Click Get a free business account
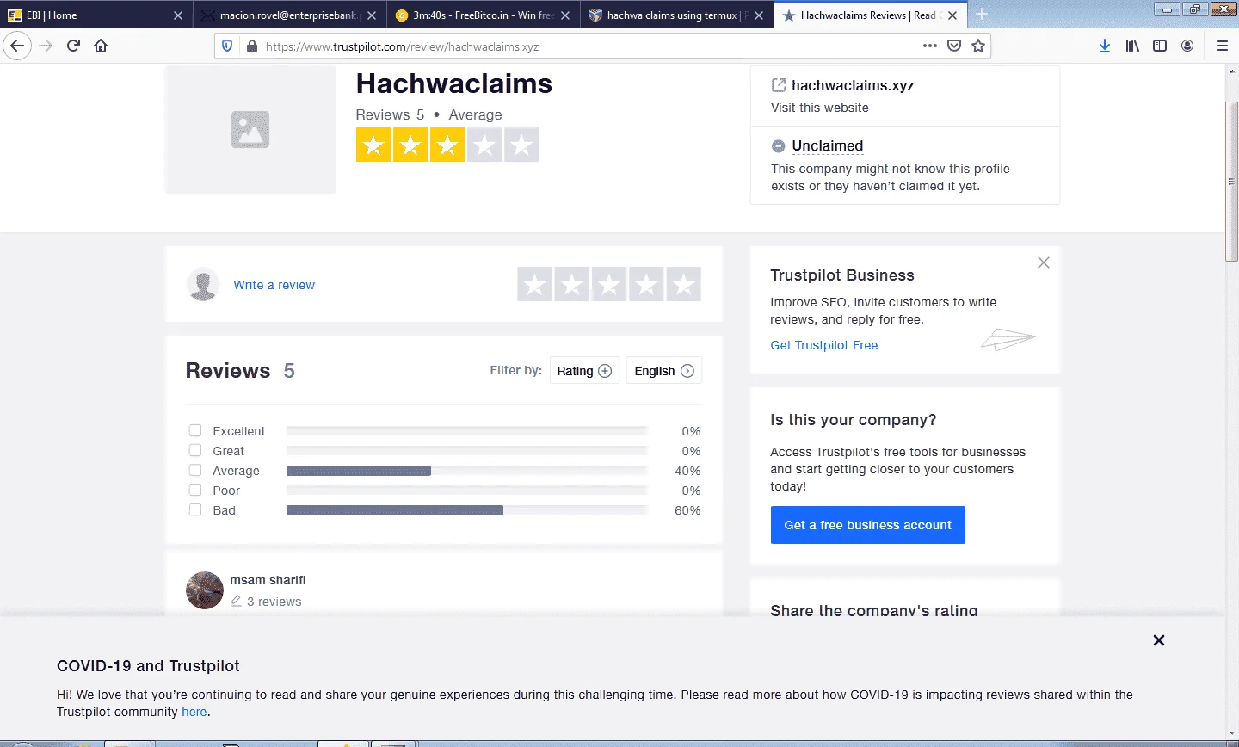Viewport: 1239px width, 747px height. click(x=868, y=525)
